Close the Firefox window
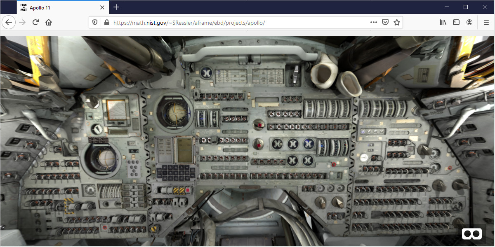495x247 pixels. [485, 7]
